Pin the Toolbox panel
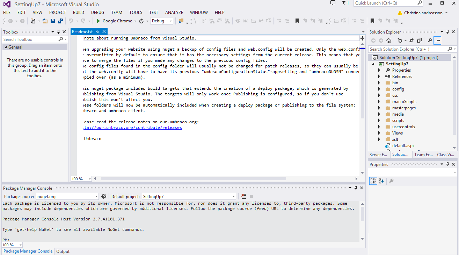The width and height of the screenshot is (459, 255). [x=58, y=32]
